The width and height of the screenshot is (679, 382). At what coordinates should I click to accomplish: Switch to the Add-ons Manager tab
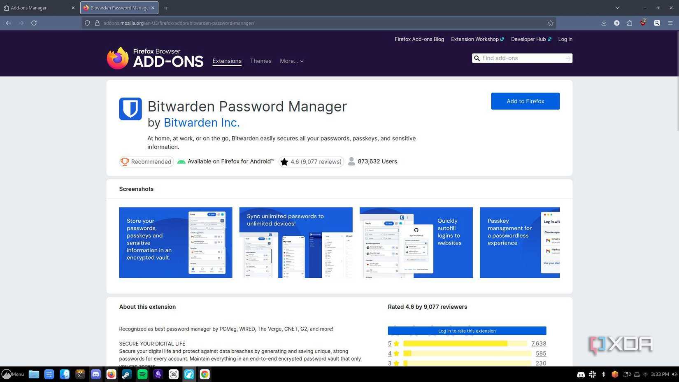(x=40, y=8)
